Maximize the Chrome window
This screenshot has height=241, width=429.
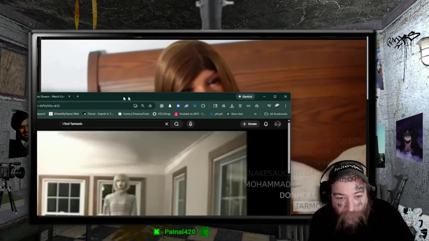point(275,96)
